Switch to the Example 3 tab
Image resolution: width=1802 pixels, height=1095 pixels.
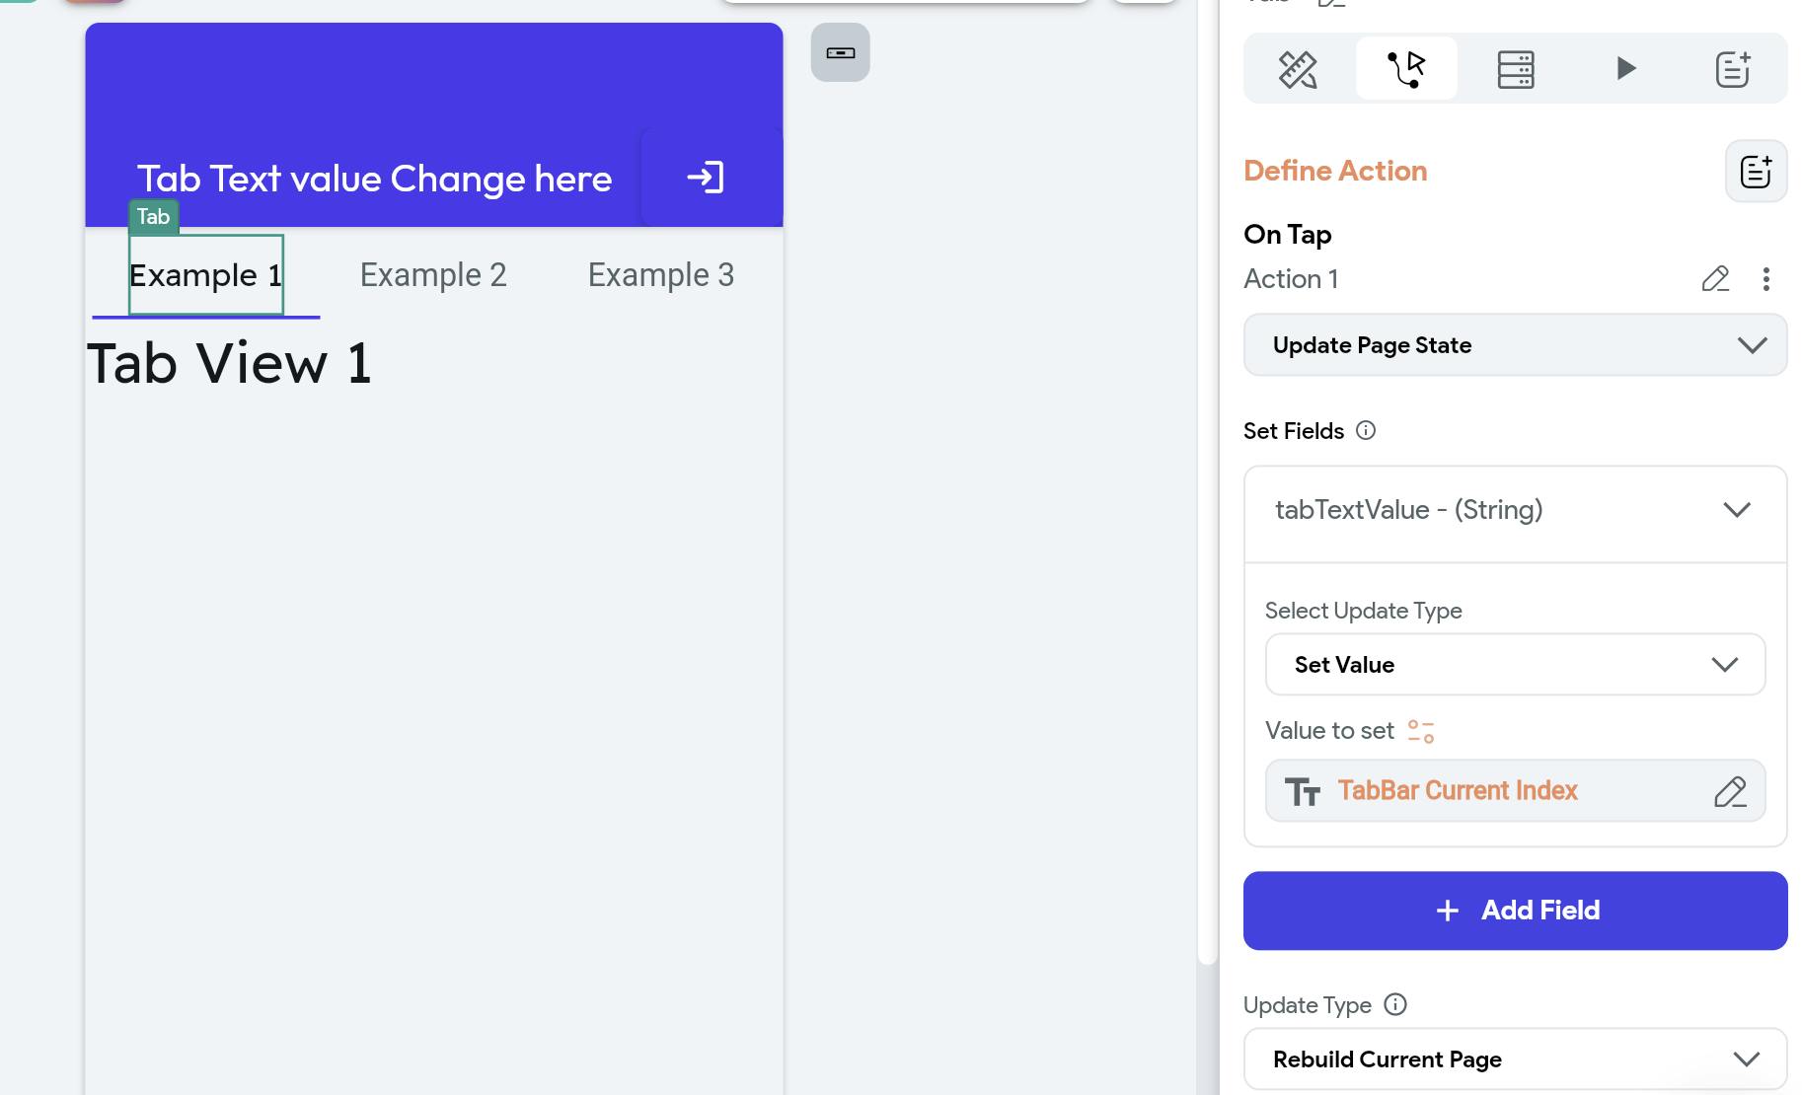coord(661,275)
